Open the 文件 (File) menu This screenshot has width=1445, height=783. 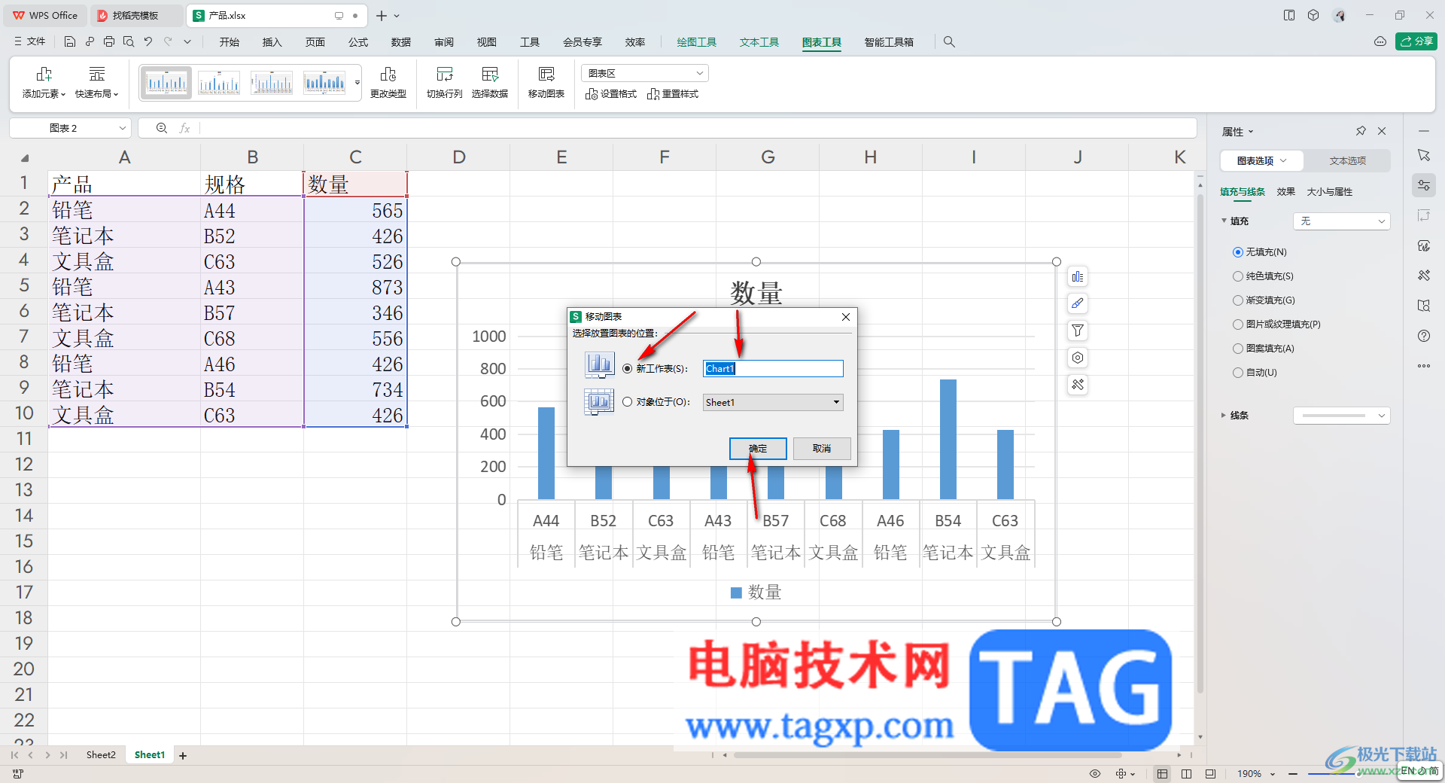(30, 42)
